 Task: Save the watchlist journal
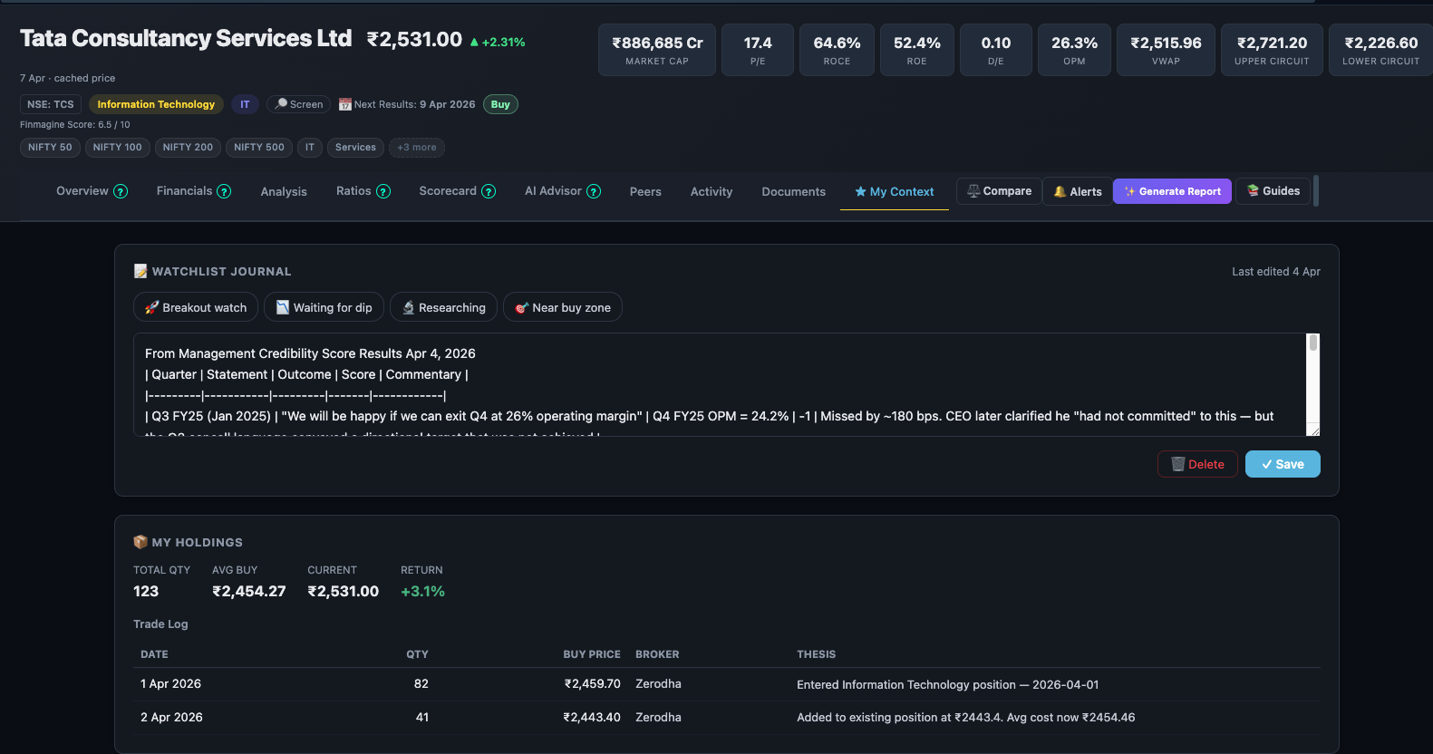pos(1283,464)
